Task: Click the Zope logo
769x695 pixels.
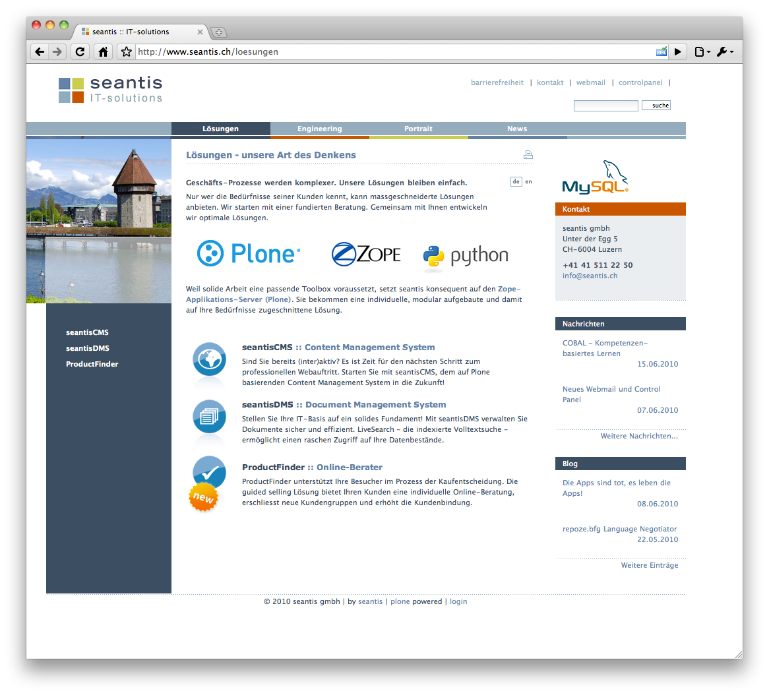Action: tap(366, 254)
